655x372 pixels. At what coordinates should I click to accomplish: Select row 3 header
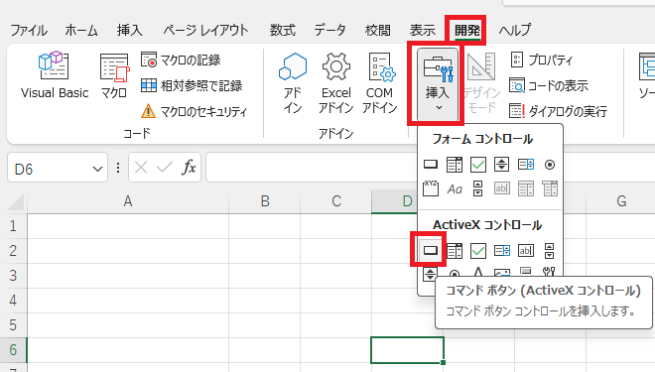(13, 276)
